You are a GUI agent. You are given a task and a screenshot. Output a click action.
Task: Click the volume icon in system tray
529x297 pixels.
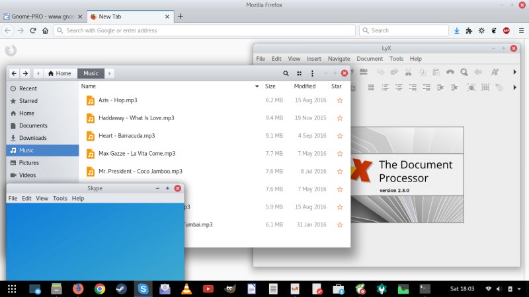coord(499,289)
